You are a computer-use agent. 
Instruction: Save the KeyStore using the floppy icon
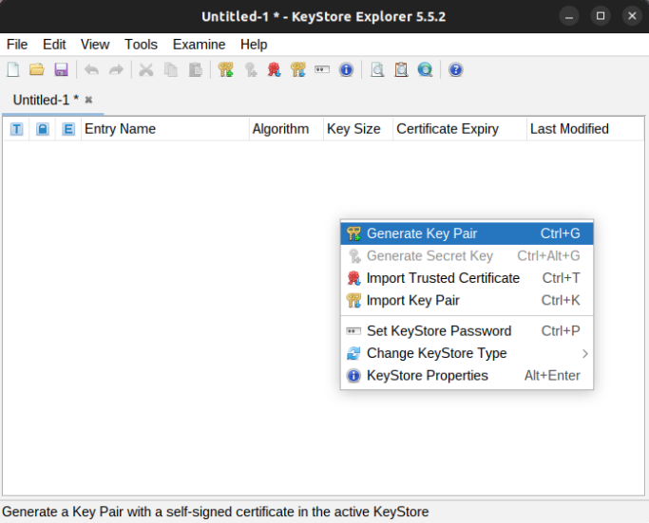(61, 69)
